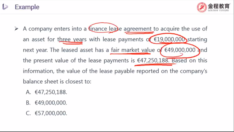Click the underlined word 'agreement'
Screen dimensions: 234x132
(x=137, y=29)
